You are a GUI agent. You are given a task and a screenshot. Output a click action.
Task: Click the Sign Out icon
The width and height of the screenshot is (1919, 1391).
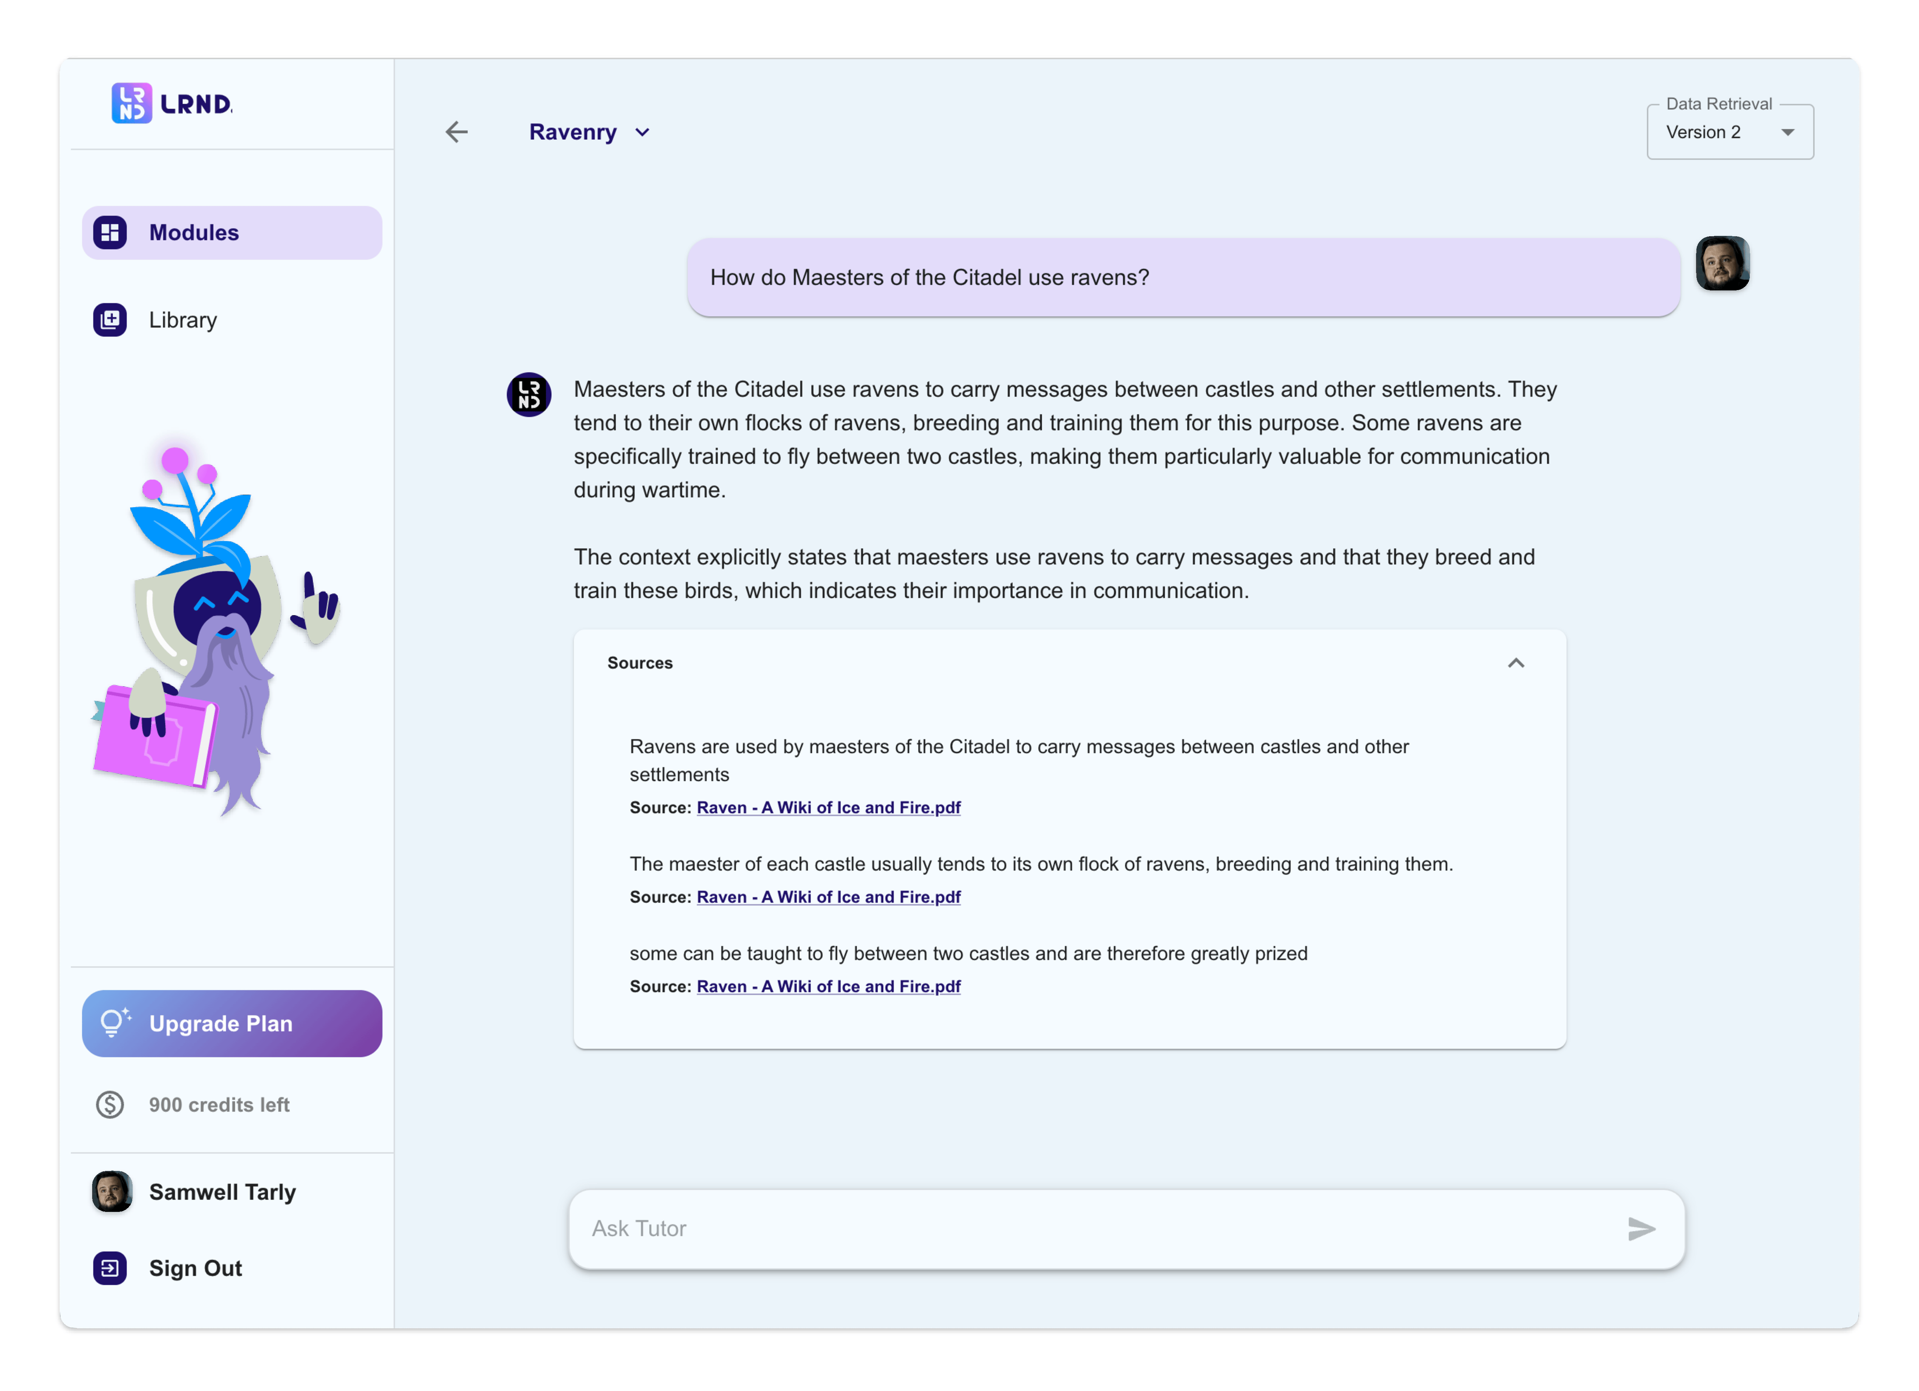(110, 1268)
